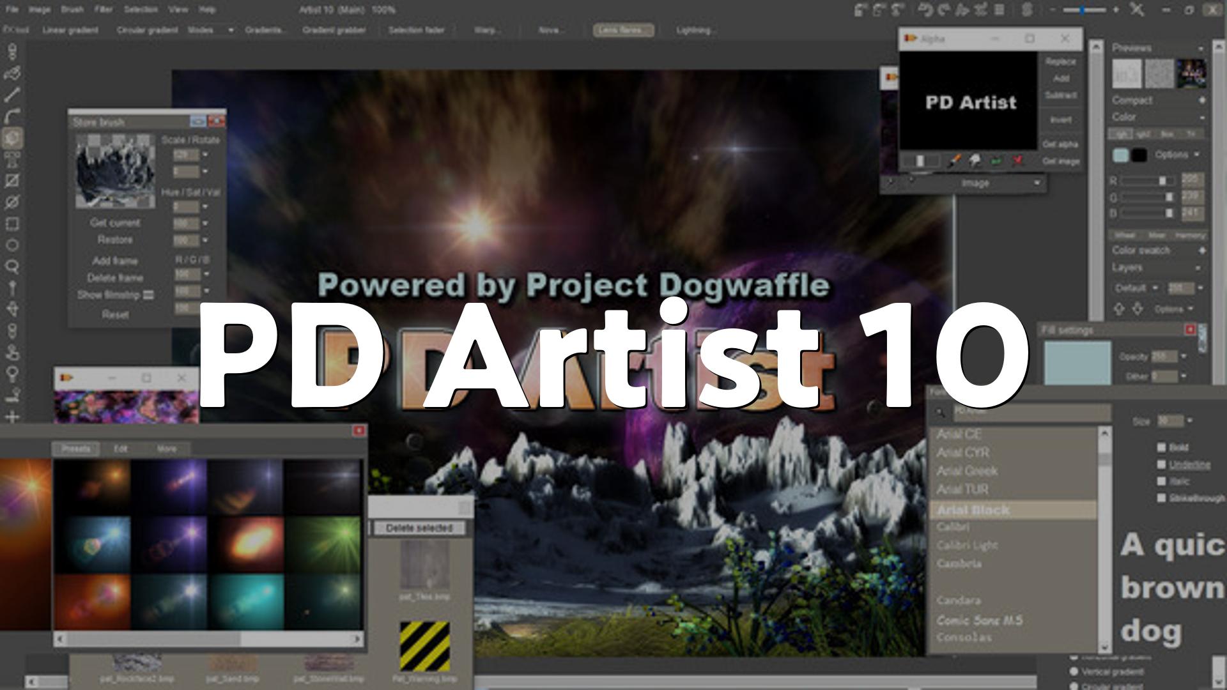Enable the Strikethrough checkbox

point(1162,498)
